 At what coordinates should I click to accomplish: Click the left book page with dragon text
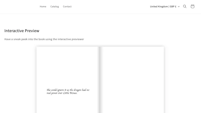[x=68, y=80]
